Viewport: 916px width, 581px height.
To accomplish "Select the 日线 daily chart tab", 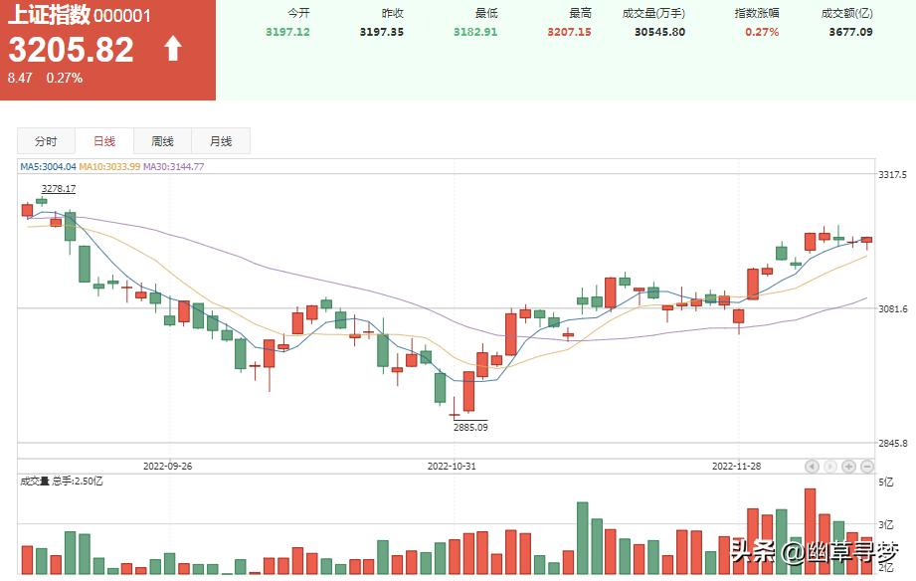I will [x=103, y=140].
